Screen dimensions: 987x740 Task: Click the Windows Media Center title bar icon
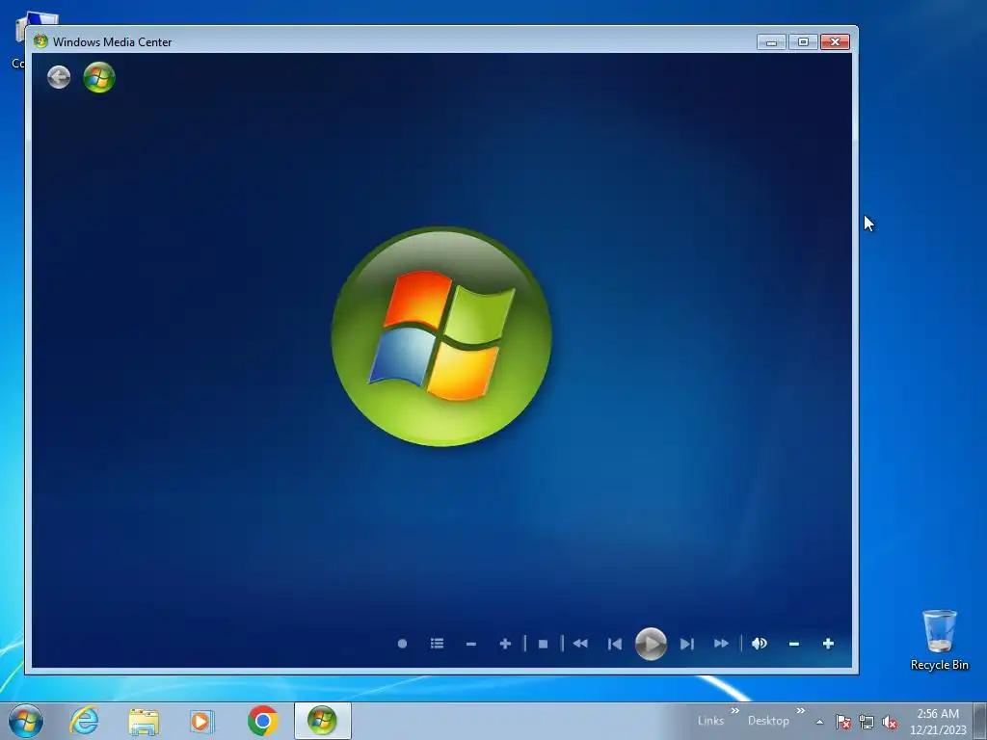tap(40, 41)
